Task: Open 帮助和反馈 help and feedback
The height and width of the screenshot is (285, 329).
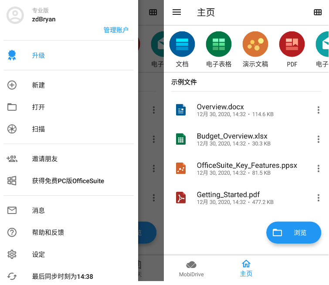Action: pos(48,232)
